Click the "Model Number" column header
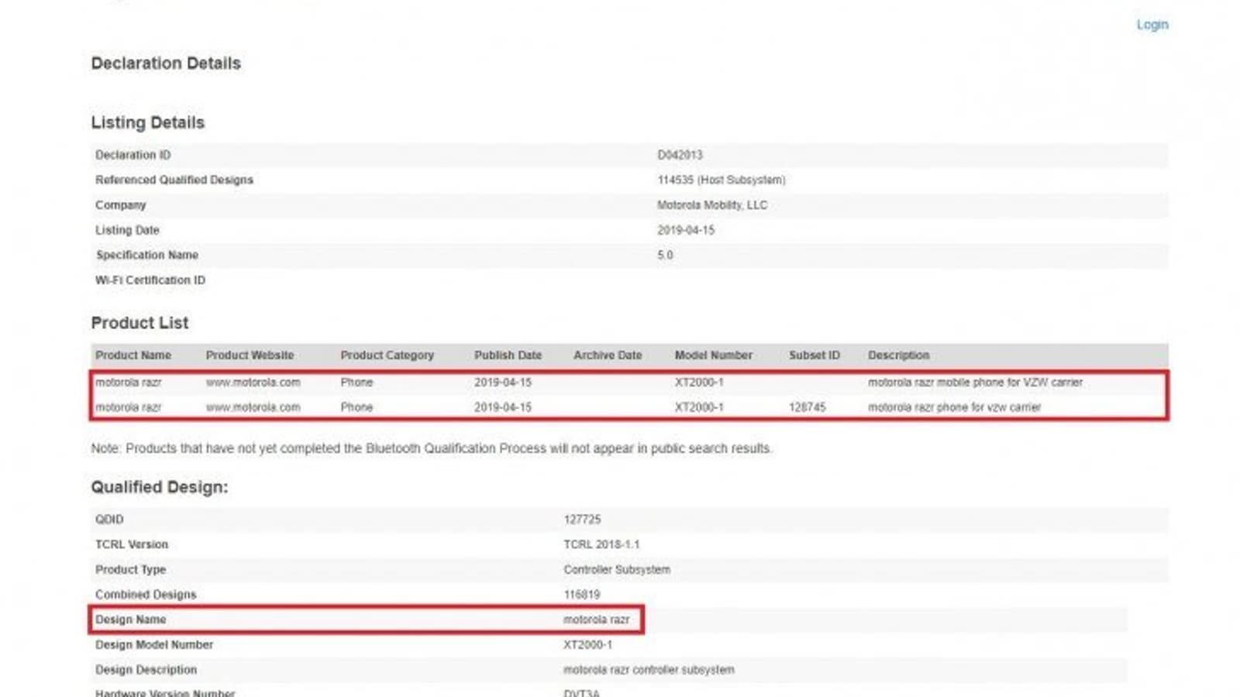Screen dimensions: 1240x697 (714, 355)
